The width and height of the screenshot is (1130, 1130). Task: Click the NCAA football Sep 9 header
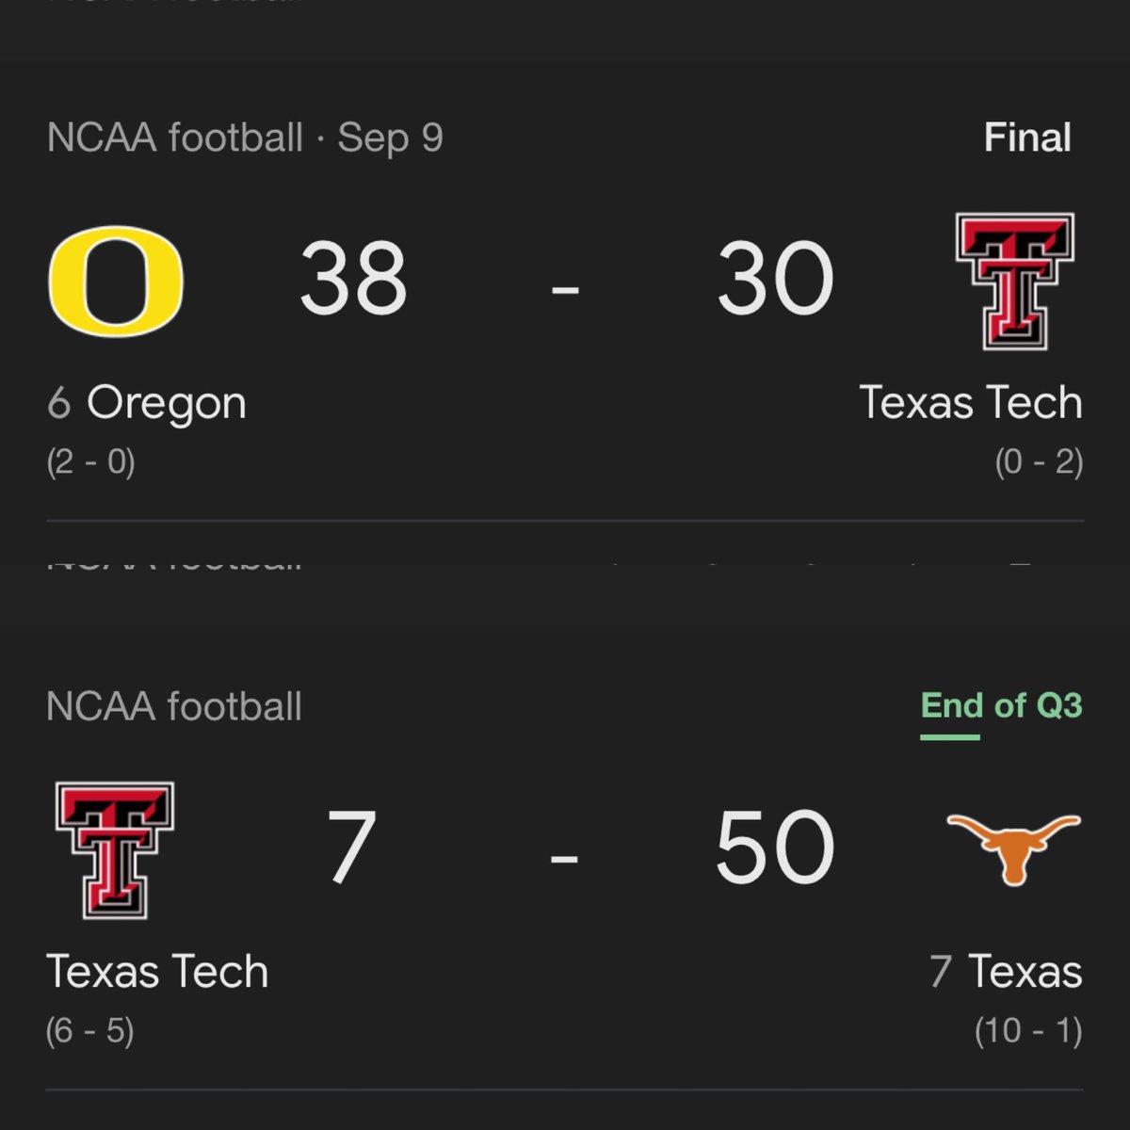[245, 138]
